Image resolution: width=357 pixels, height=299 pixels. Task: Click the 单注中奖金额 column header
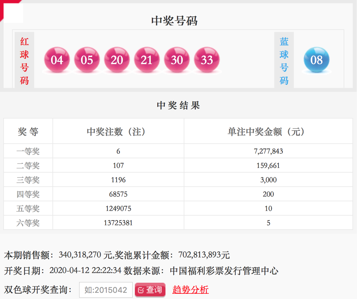click(268, 132)
